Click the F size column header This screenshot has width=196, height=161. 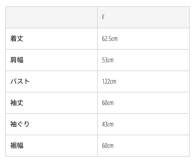click(104, 17)
